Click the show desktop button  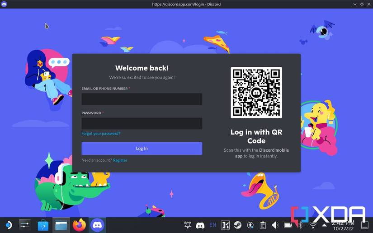tap(365, 225)
